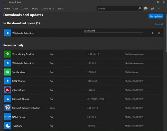Pause the Web Media Extensions download
This screenshot has height=131, width=167.
(x=152, y=33)
